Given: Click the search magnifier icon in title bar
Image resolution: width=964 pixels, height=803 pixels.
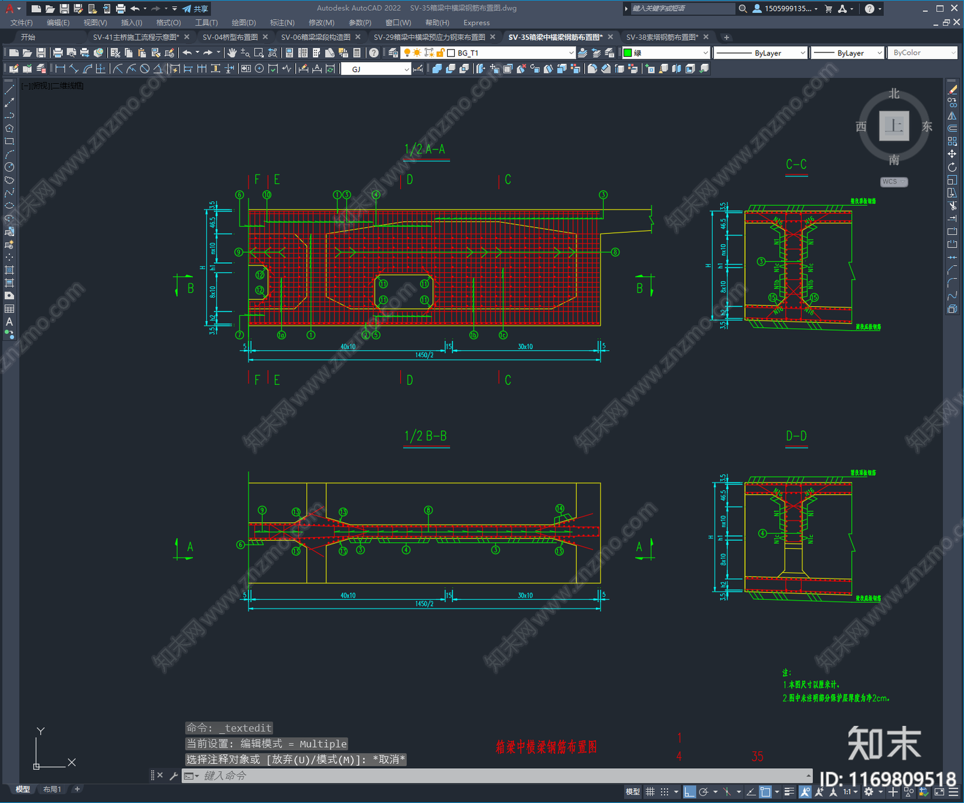Looking at the screenshot, I should point(743,8).
